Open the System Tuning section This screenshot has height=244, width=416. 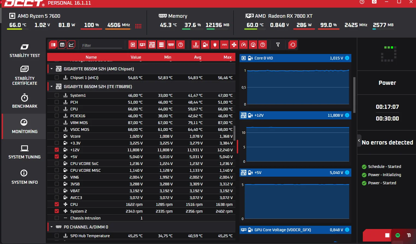click(x=25, y=152)
